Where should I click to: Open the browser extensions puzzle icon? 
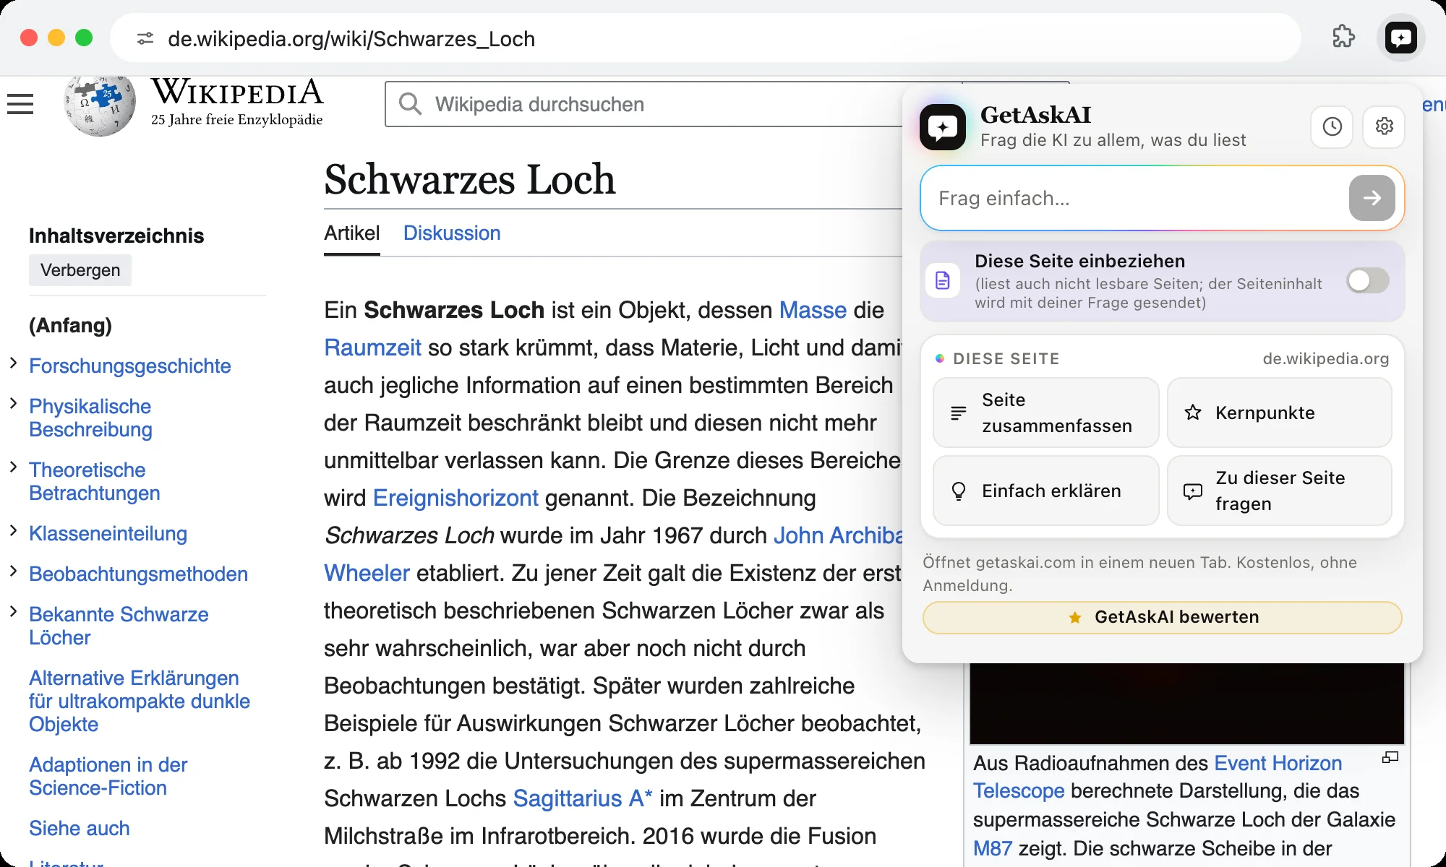click(x=1343, y=37)
